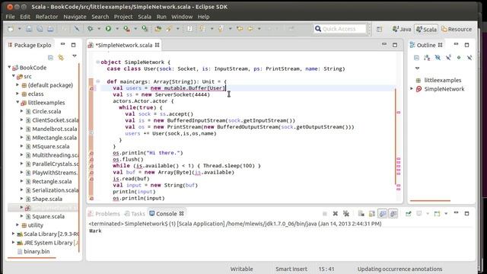
Task: Open the Scala menu
Action: pos(145,17)
